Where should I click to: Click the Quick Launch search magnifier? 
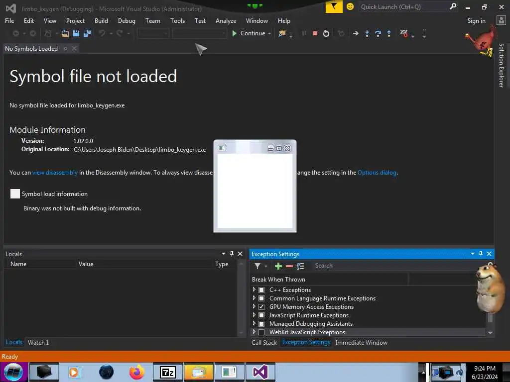[453, 6]
